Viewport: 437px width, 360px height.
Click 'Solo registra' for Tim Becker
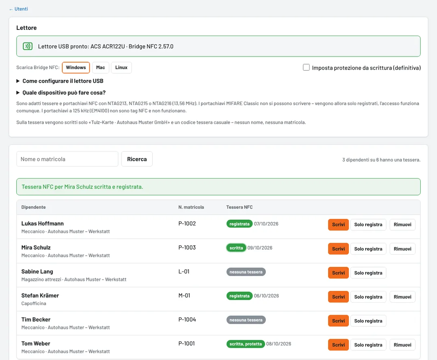coord(368,321)
